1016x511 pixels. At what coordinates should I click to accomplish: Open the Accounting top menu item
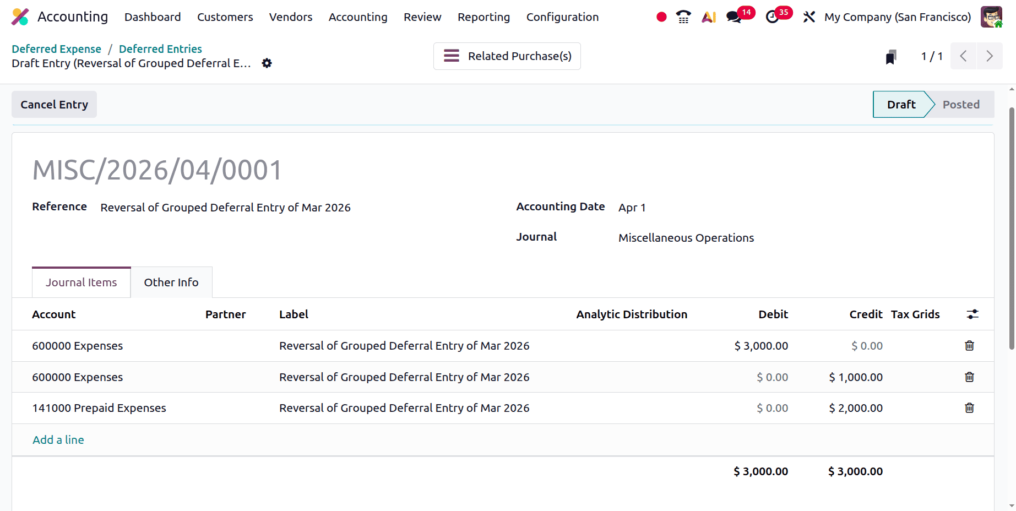pyautogui.click(x=358, y=17)
